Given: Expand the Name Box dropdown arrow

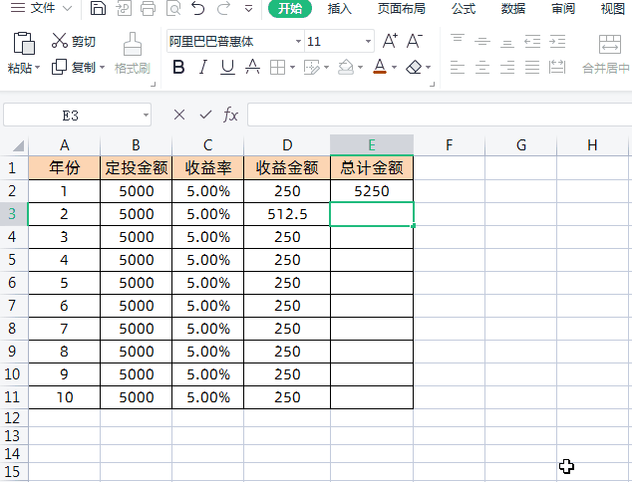Looking at the screenshot, I should tap(146, 116).
